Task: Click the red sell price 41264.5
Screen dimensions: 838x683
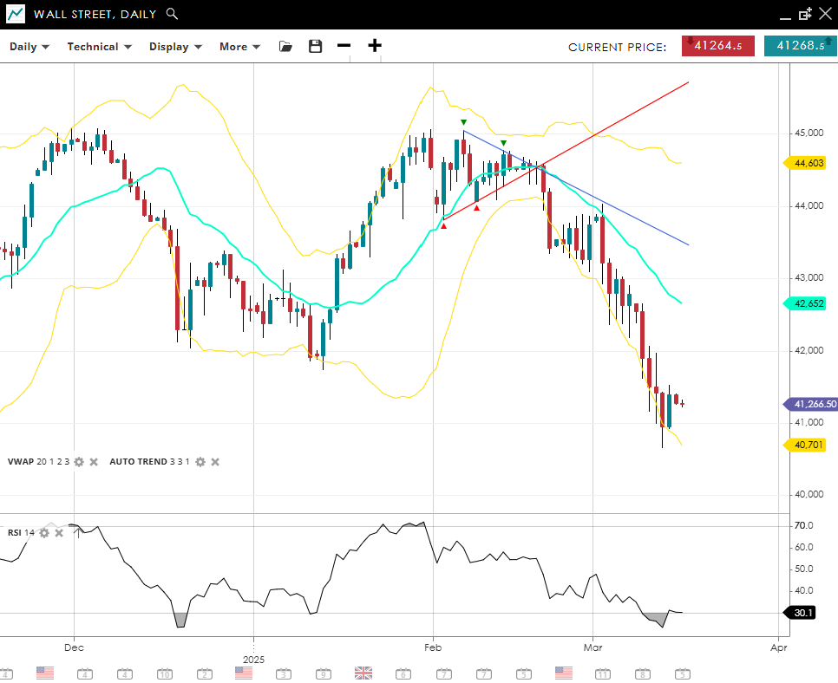Action: (x=717, y=47)
